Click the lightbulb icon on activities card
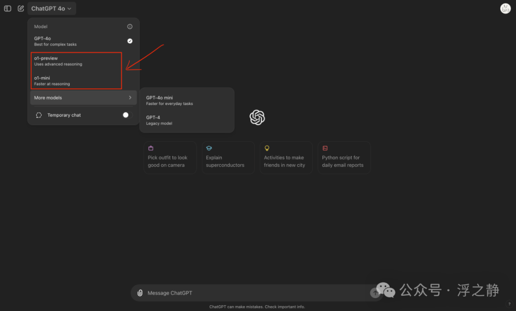The image size is (516, 311). 267,148
